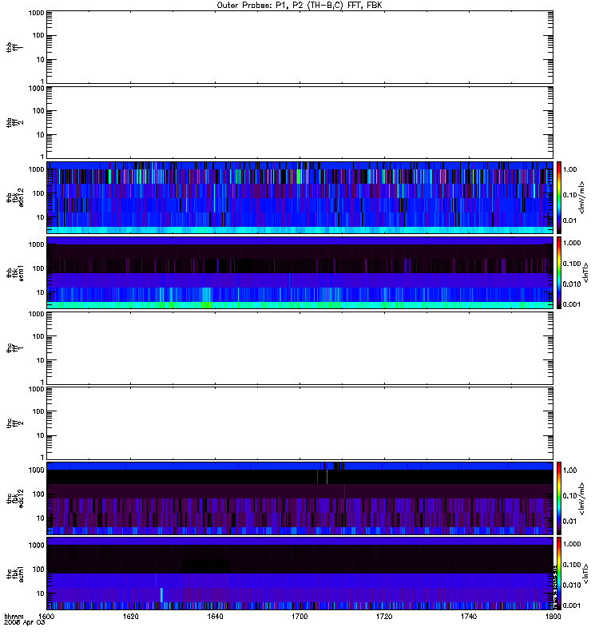Image resolution: width=599 pixels, height=639 pixels.
Task: Click the thc fbk edc12 color bar
Action: click(559, 498)
